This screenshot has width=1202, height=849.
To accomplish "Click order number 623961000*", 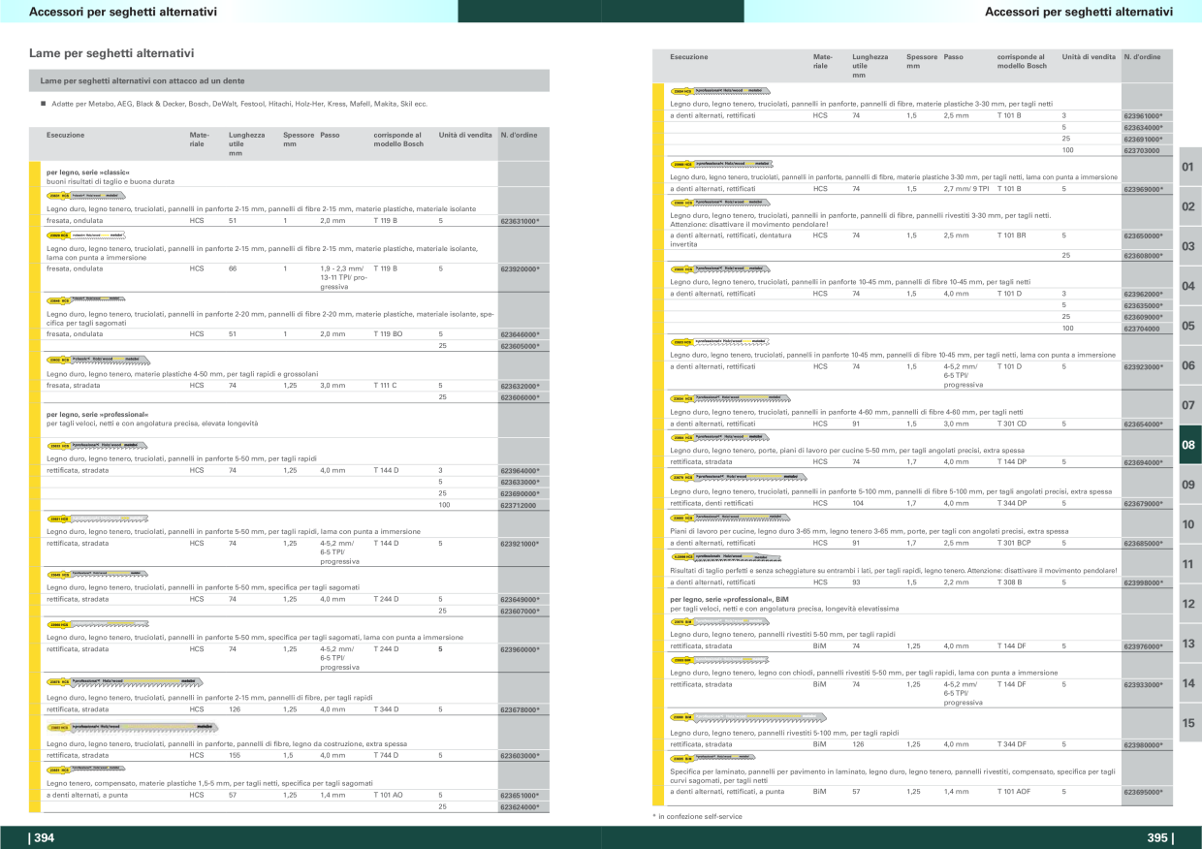I will click(x=1143, y=116).
